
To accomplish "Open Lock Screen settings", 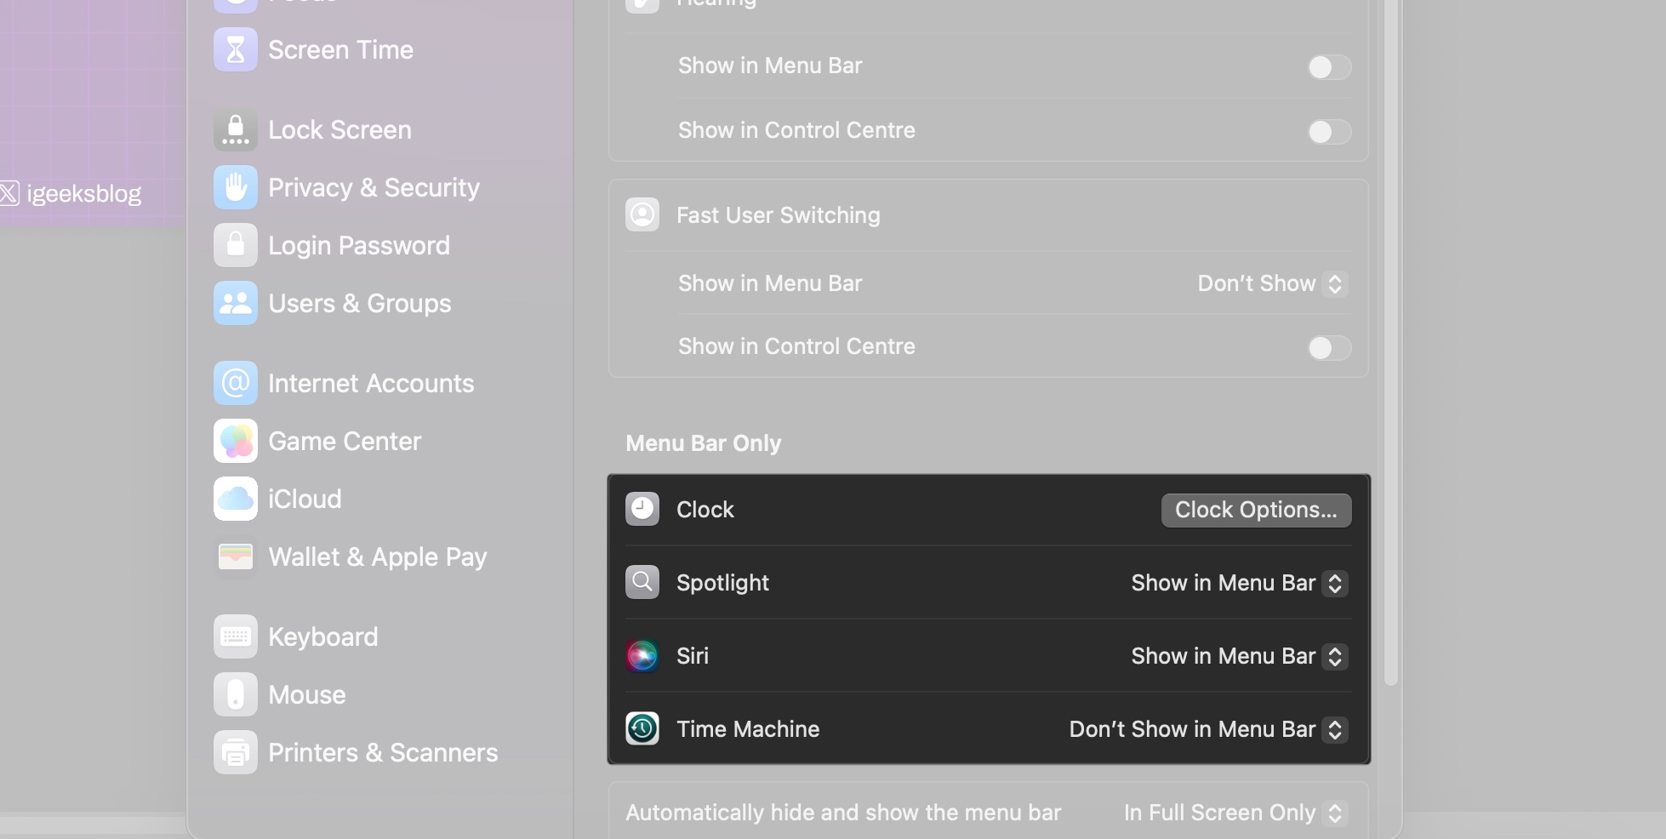I will (339, 129).
